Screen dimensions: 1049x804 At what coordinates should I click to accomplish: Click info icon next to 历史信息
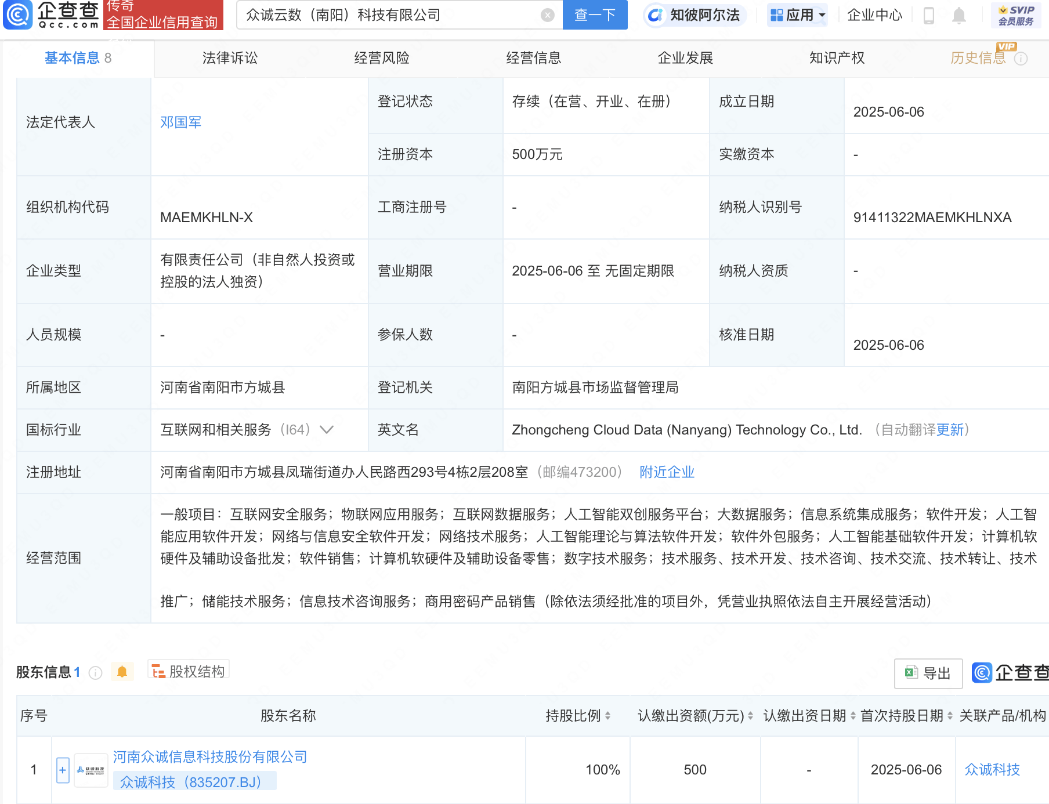click(x=1021, y=59)
